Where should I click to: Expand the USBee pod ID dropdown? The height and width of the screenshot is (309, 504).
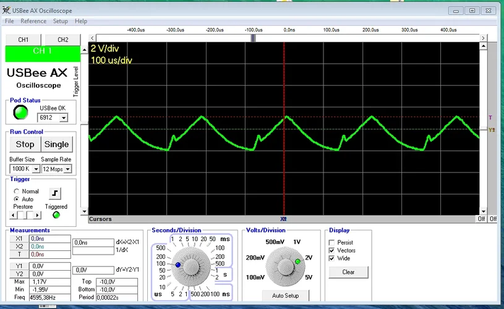point(64,117)
